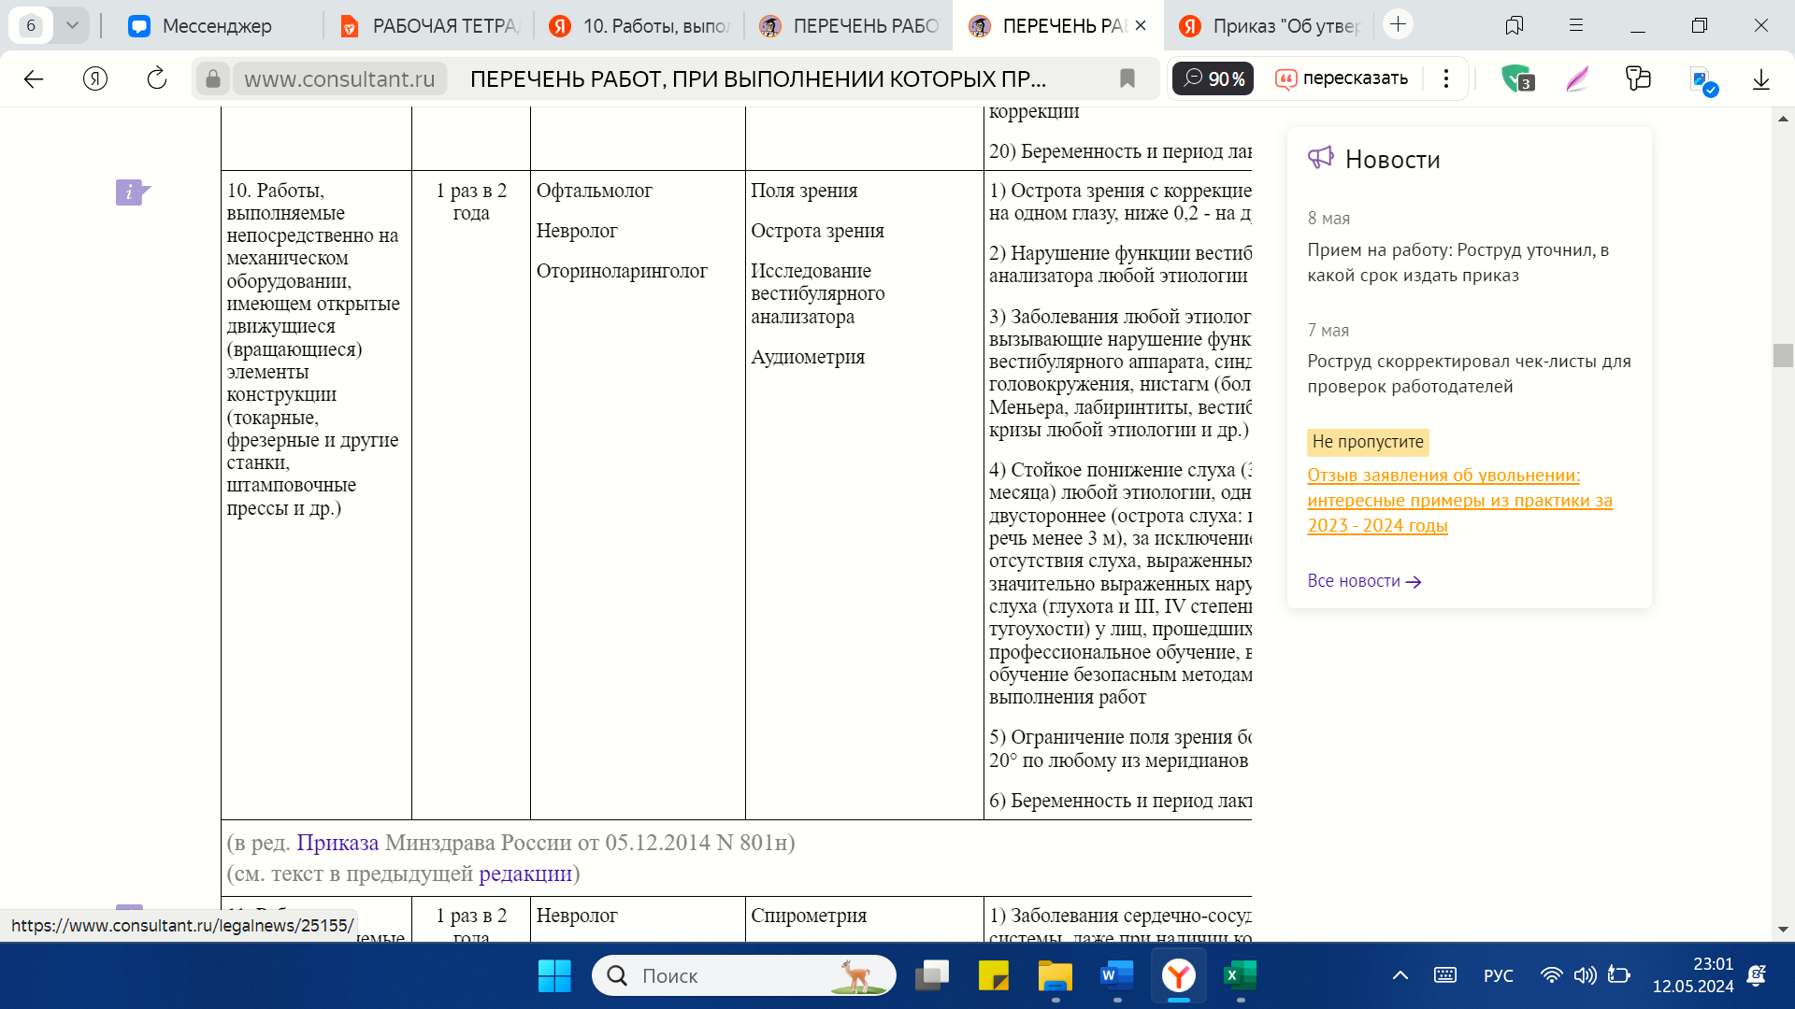
Task: Select the 'Оториноларинголог' cell text
Action: click(x=622, y=271)
